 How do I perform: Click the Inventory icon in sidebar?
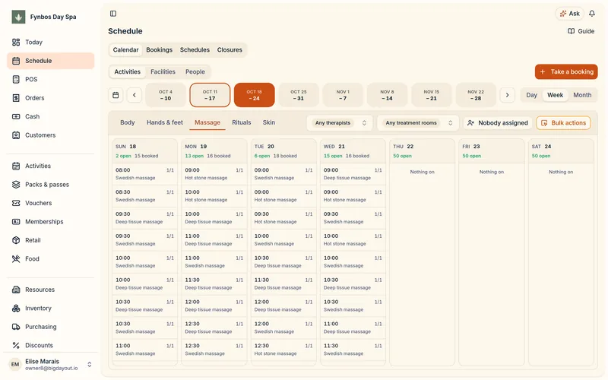tap(16, 308)
